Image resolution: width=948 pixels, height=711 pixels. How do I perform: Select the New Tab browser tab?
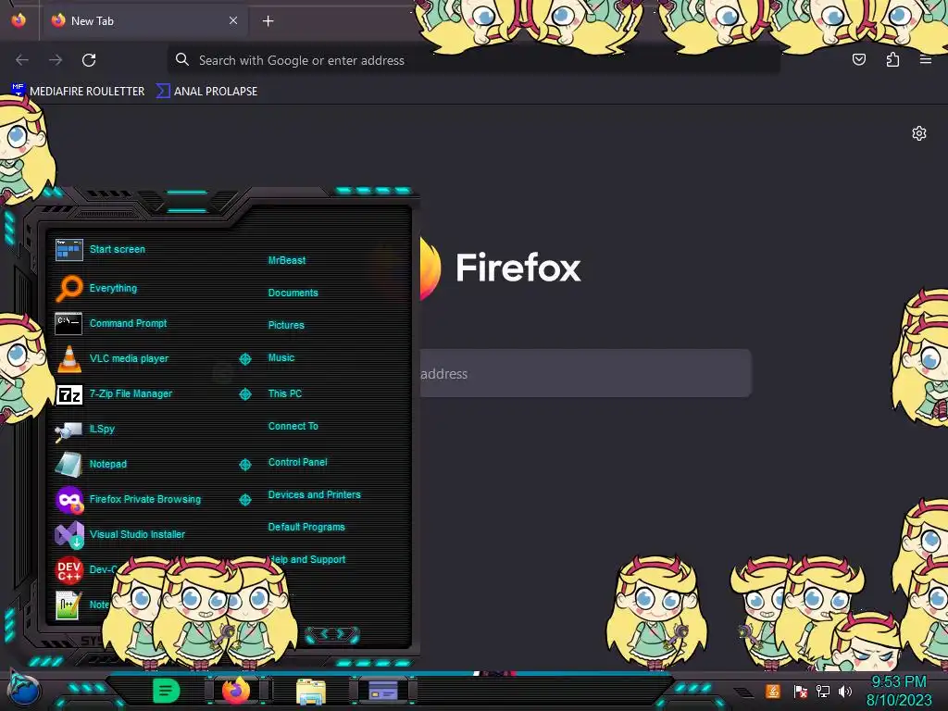pyautogui.click(x=145, y=21)
